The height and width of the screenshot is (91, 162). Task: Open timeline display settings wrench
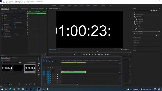[55, 62]
